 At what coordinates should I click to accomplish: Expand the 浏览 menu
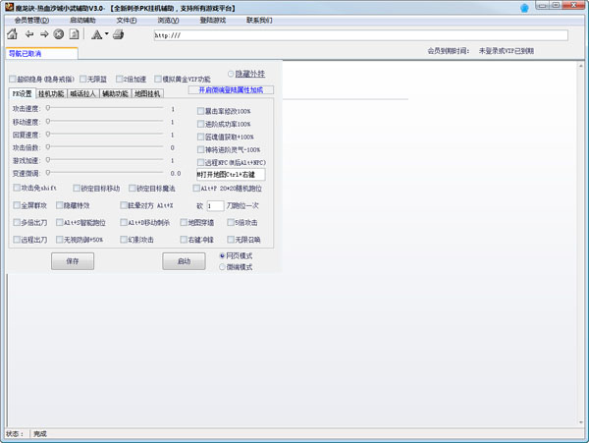coord(168,20)
